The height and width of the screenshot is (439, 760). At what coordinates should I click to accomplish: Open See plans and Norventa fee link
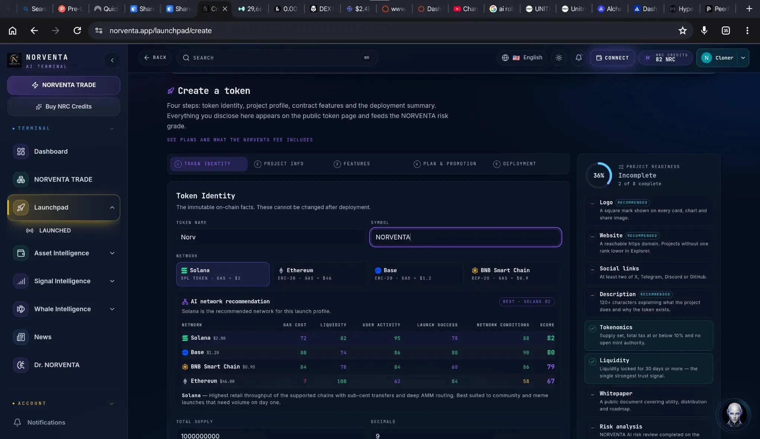240,140
